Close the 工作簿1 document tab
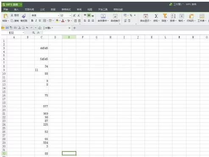209x157 pixels. [x=70, y=28]
